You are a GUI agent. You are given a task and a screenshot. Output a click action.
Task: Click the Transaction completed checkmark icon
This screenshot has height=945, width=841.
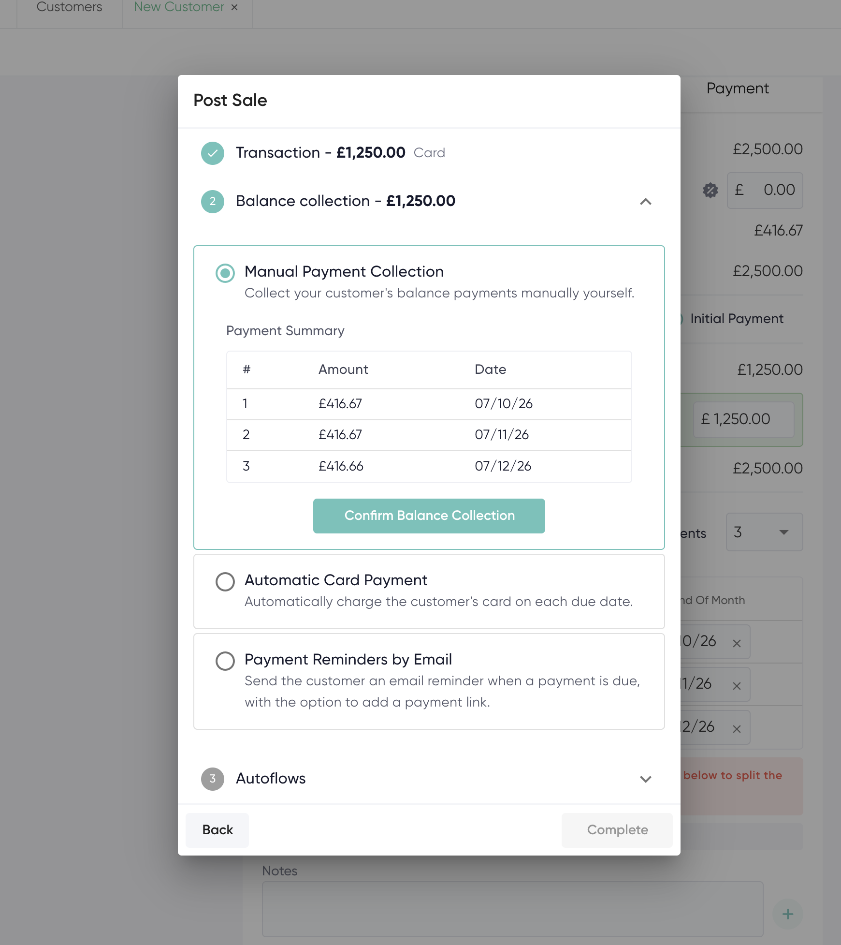click(x=213, y=153)
